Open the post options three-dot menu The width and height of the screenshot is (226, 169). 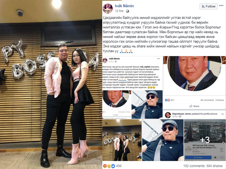coord(221,6)
